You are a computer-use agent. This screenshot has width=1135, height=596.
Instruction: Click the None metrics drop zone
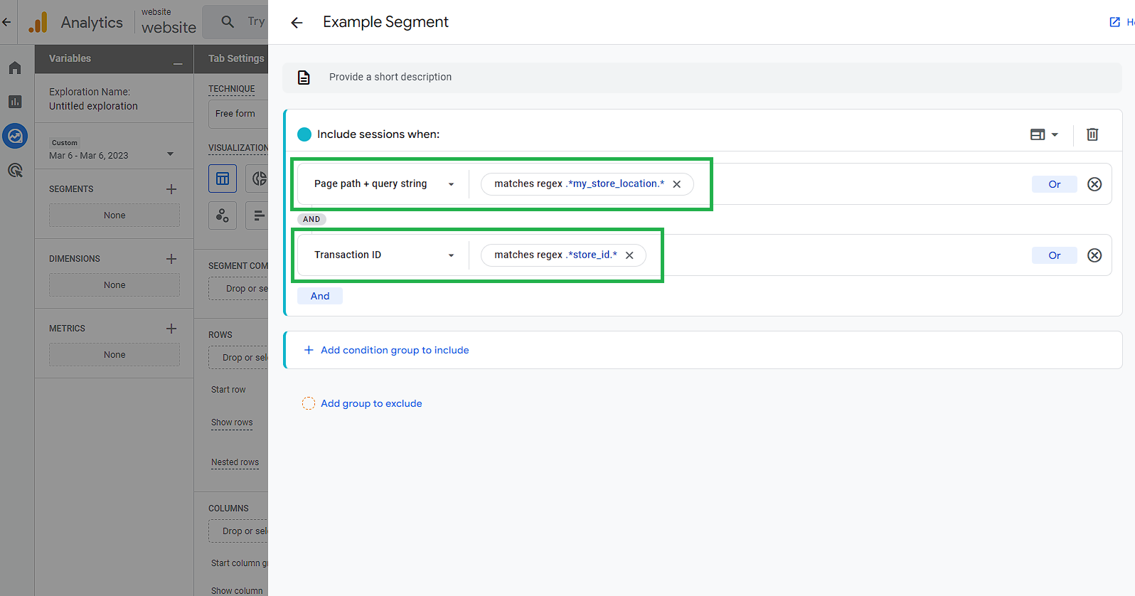[114, 355]
